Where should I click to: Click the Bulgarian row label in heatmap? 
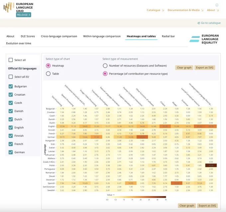pos(51,109)
